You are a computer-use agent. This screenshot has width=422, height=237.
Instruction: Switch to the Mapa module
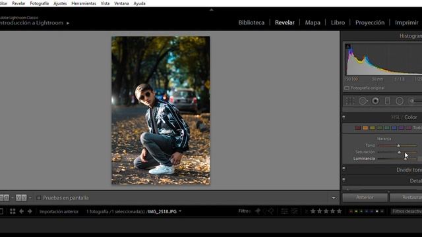point(313,22)
